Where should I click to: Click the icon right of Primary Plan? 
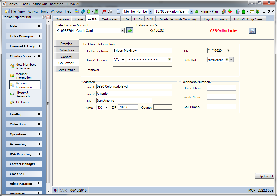pyautogui.click(x=224, y=11)
